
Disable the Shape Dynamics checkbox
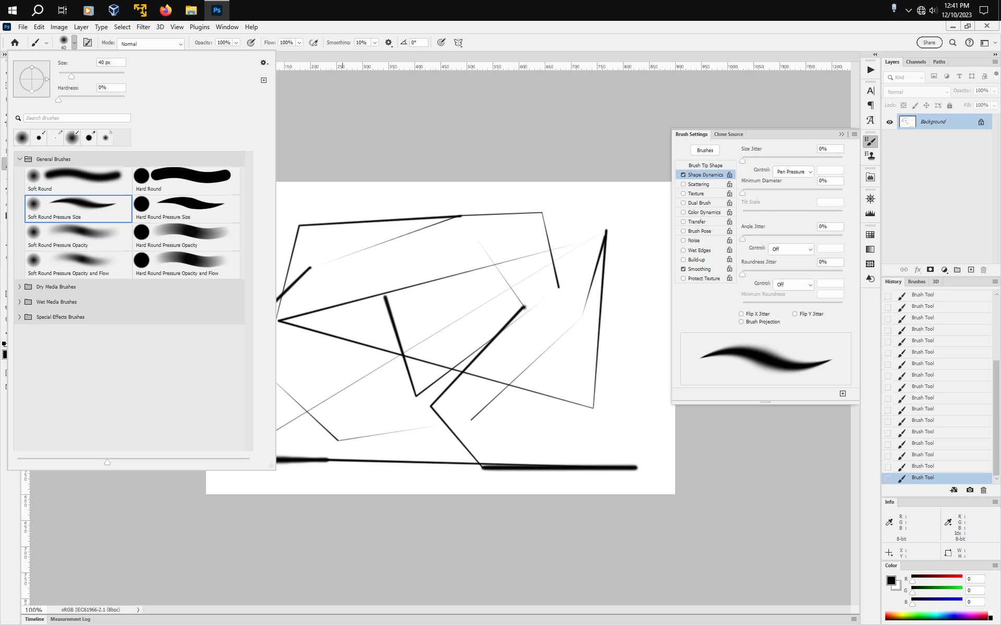click(x=683, y=175)
